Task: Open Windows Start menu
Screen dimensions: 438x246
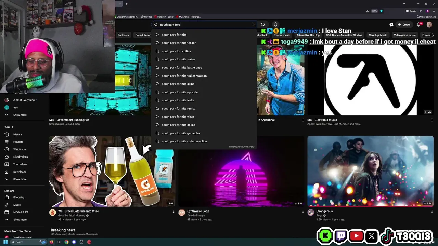Action: (5, 242)
